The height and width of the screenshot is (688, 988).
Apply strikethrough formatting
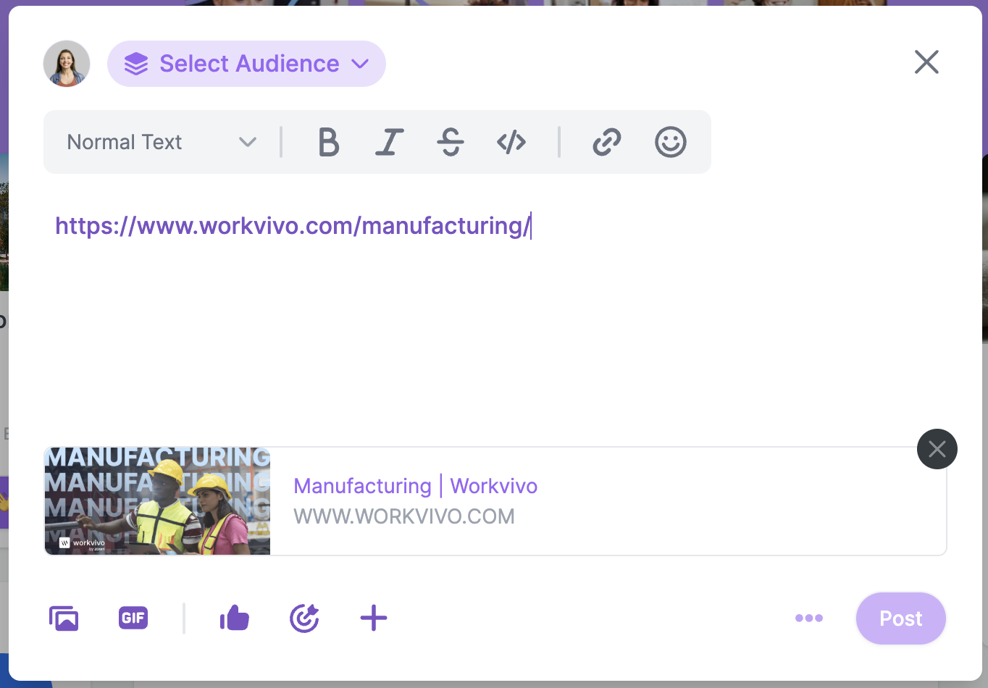[451, 142]
